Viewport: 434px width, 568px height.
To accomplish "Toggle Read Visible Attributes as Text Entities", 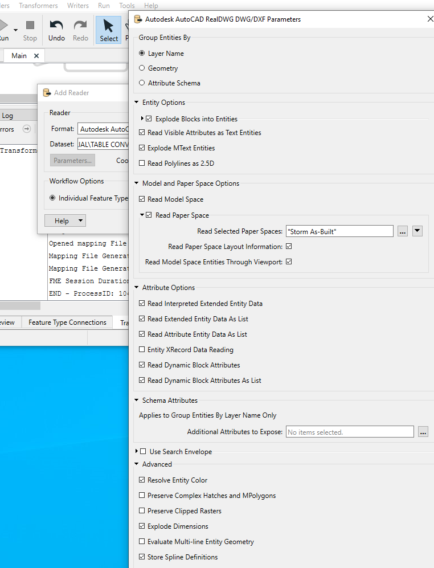I will (142, 133).
